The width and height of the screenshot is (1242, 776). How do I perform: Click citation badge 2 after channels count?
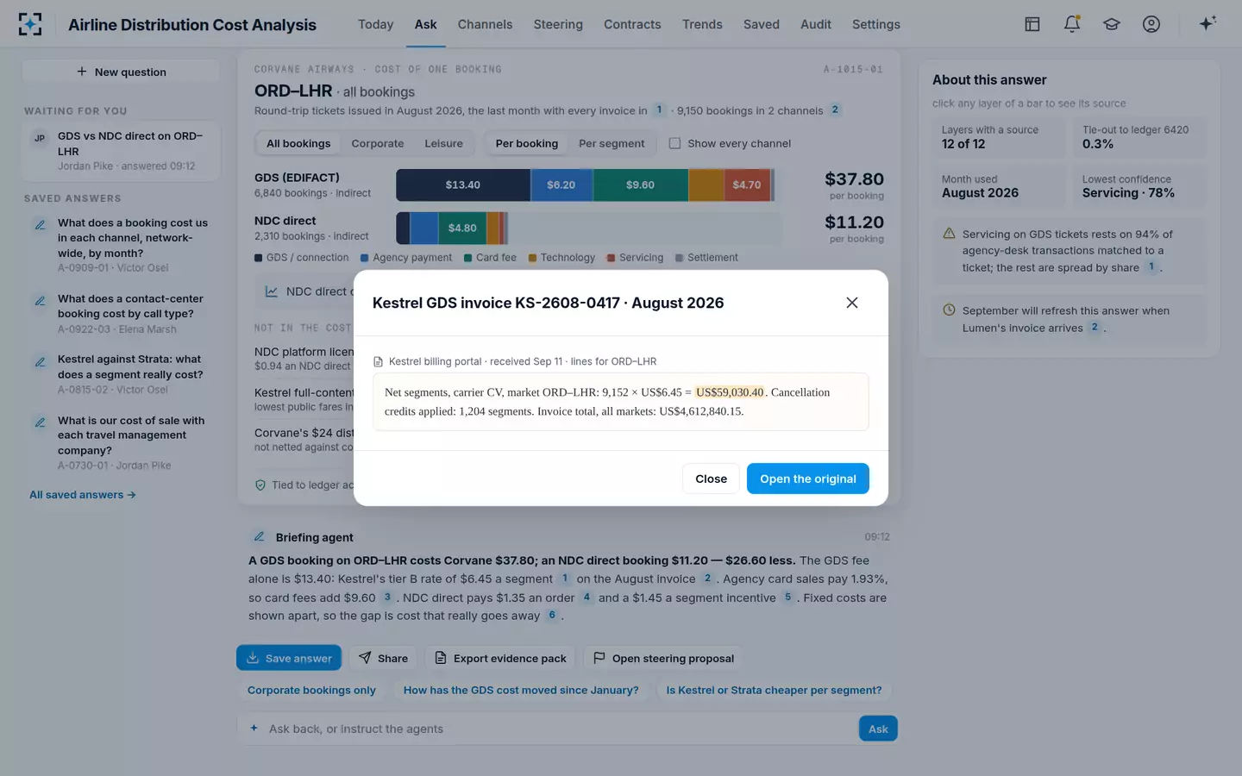point(835,110)
